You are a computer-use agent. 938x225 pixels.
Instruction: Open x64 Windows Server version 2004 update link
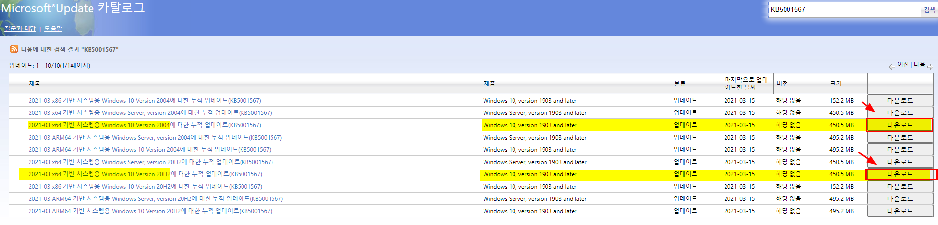(x=150, y=112)
